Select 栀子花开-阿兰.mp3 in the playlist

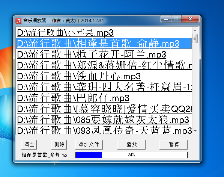click(x=104, y=54)
